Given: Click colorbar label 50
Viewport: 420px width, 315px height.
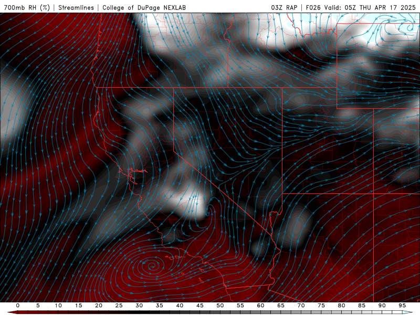Looking at the screenshot, I should tap(220, 306).
